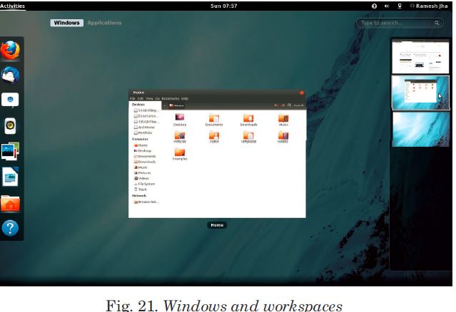The height and width of the screenshot is (312, 456).
Task: Open the Examples folder icon
Action: coord(180,154)
